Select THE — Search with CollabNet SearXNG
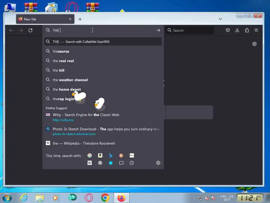 coord(103,41)
